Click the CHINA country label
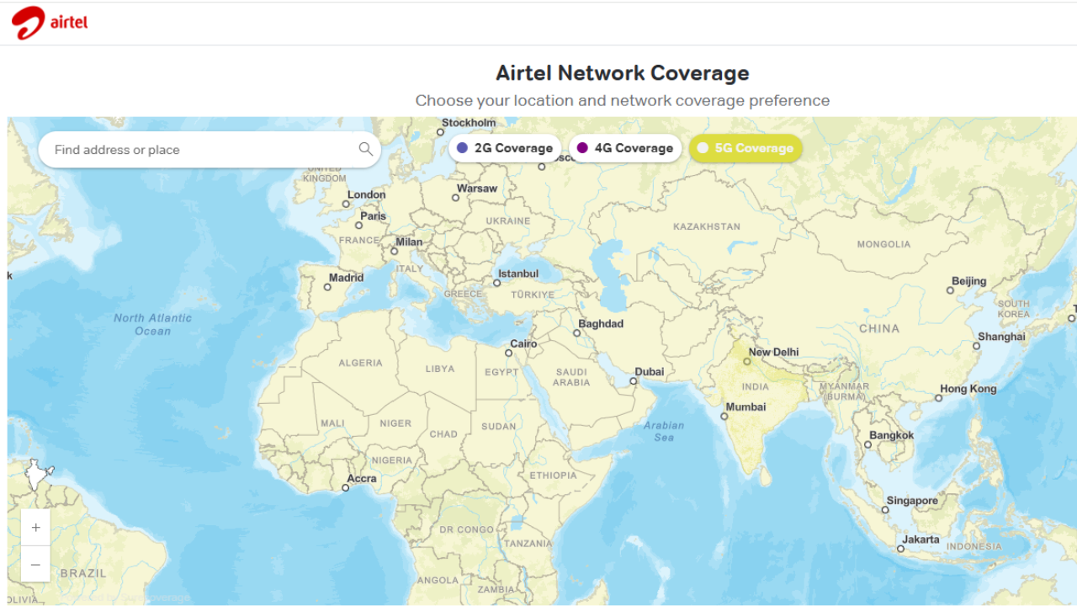 click(879, 328)
